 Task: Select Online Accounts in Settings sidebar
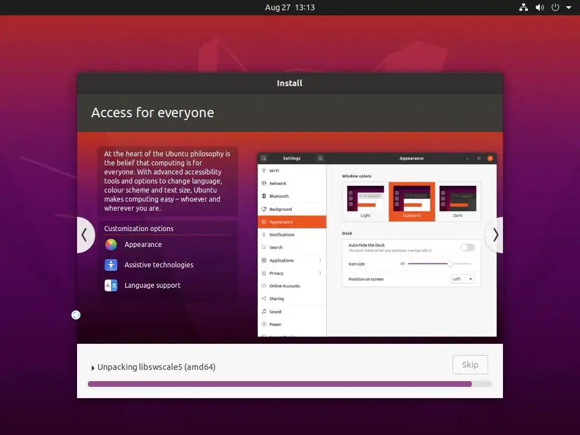point(292,286)
